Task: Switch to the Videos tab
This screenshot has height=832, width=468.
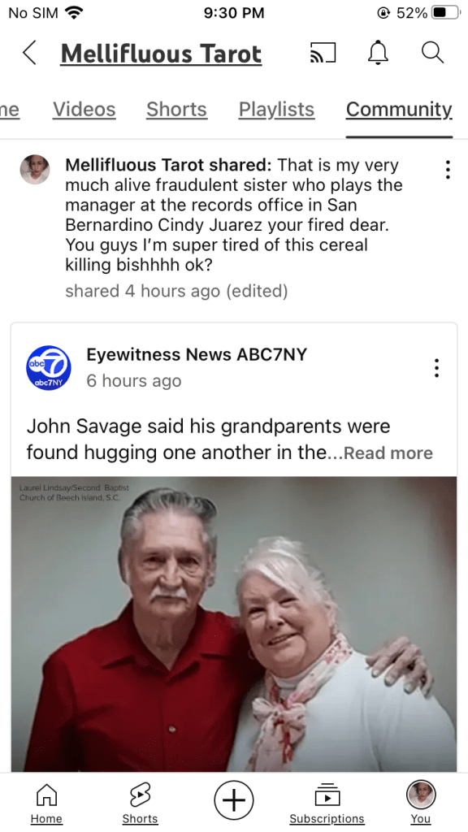Action: (84, 110)
